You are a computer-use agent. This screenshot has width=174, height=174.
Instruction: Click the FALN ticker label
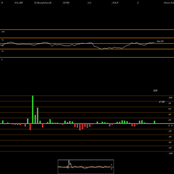tap(116, 3)
